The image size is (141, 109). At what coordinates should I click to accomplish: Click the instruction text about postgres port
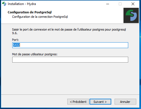click(x=69, y=31)
